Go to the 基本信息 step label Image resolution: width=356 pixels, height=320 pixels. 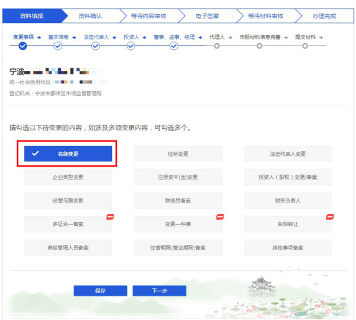pos(59,37)
